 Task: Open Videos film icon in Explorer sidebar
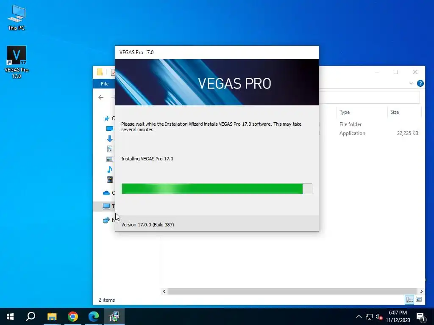tap(110, 179)
